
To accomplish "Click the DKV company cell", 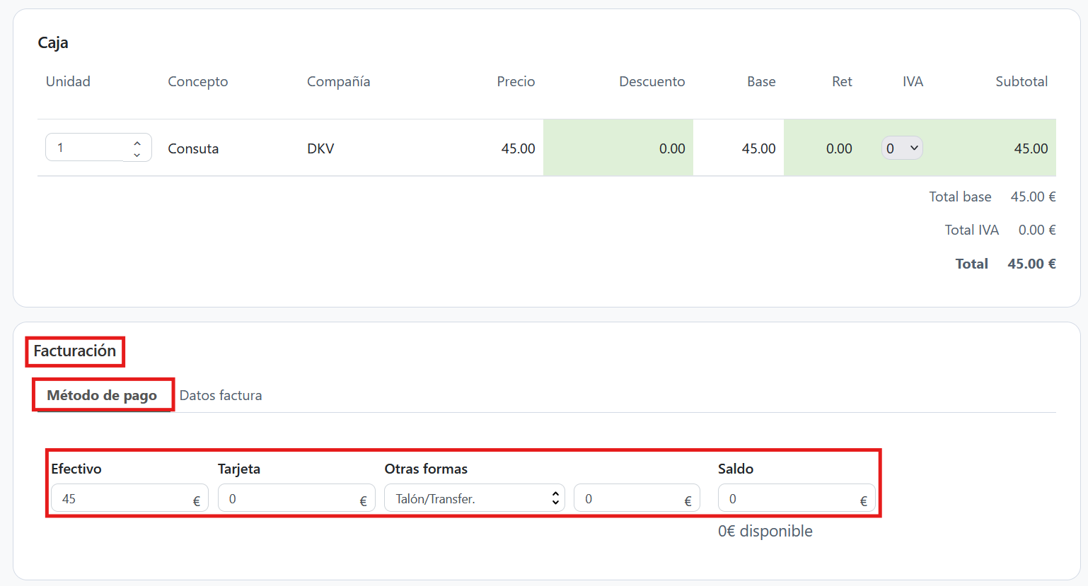I will (320, 148).
